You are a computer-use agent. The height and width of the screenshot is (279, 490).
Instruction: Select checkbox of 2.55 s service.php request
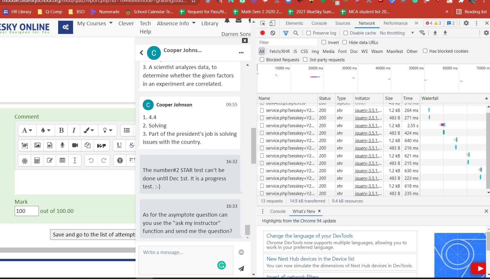tap(262, 125)
